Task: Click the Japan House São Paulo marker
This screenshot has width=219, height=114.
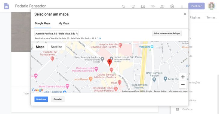Action: click(x=111, y=58)
